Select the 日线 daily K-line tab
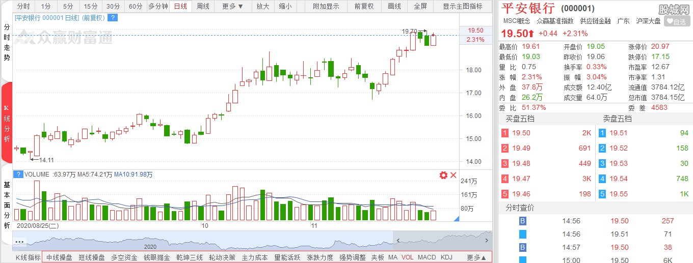Screen dimensions: 693x263 coord(180,7)
